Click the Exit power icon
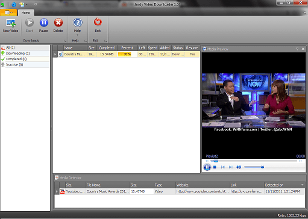This screenshot has height=219, width=308. 98,22
